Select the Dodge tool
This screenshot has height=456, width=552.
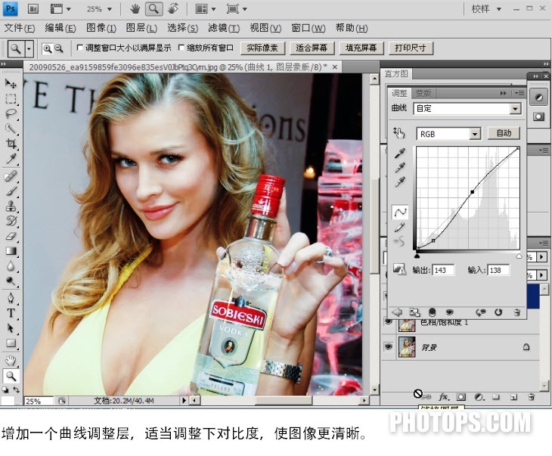click(11, 281)
